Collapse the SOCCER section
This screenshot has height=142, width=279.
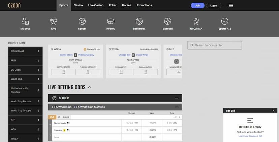[x=177, y=98]
